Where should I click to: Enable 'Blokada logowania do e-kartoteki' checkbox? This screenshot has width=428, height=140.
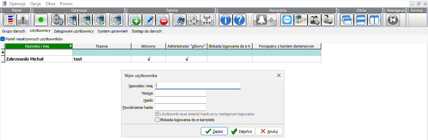157,120
